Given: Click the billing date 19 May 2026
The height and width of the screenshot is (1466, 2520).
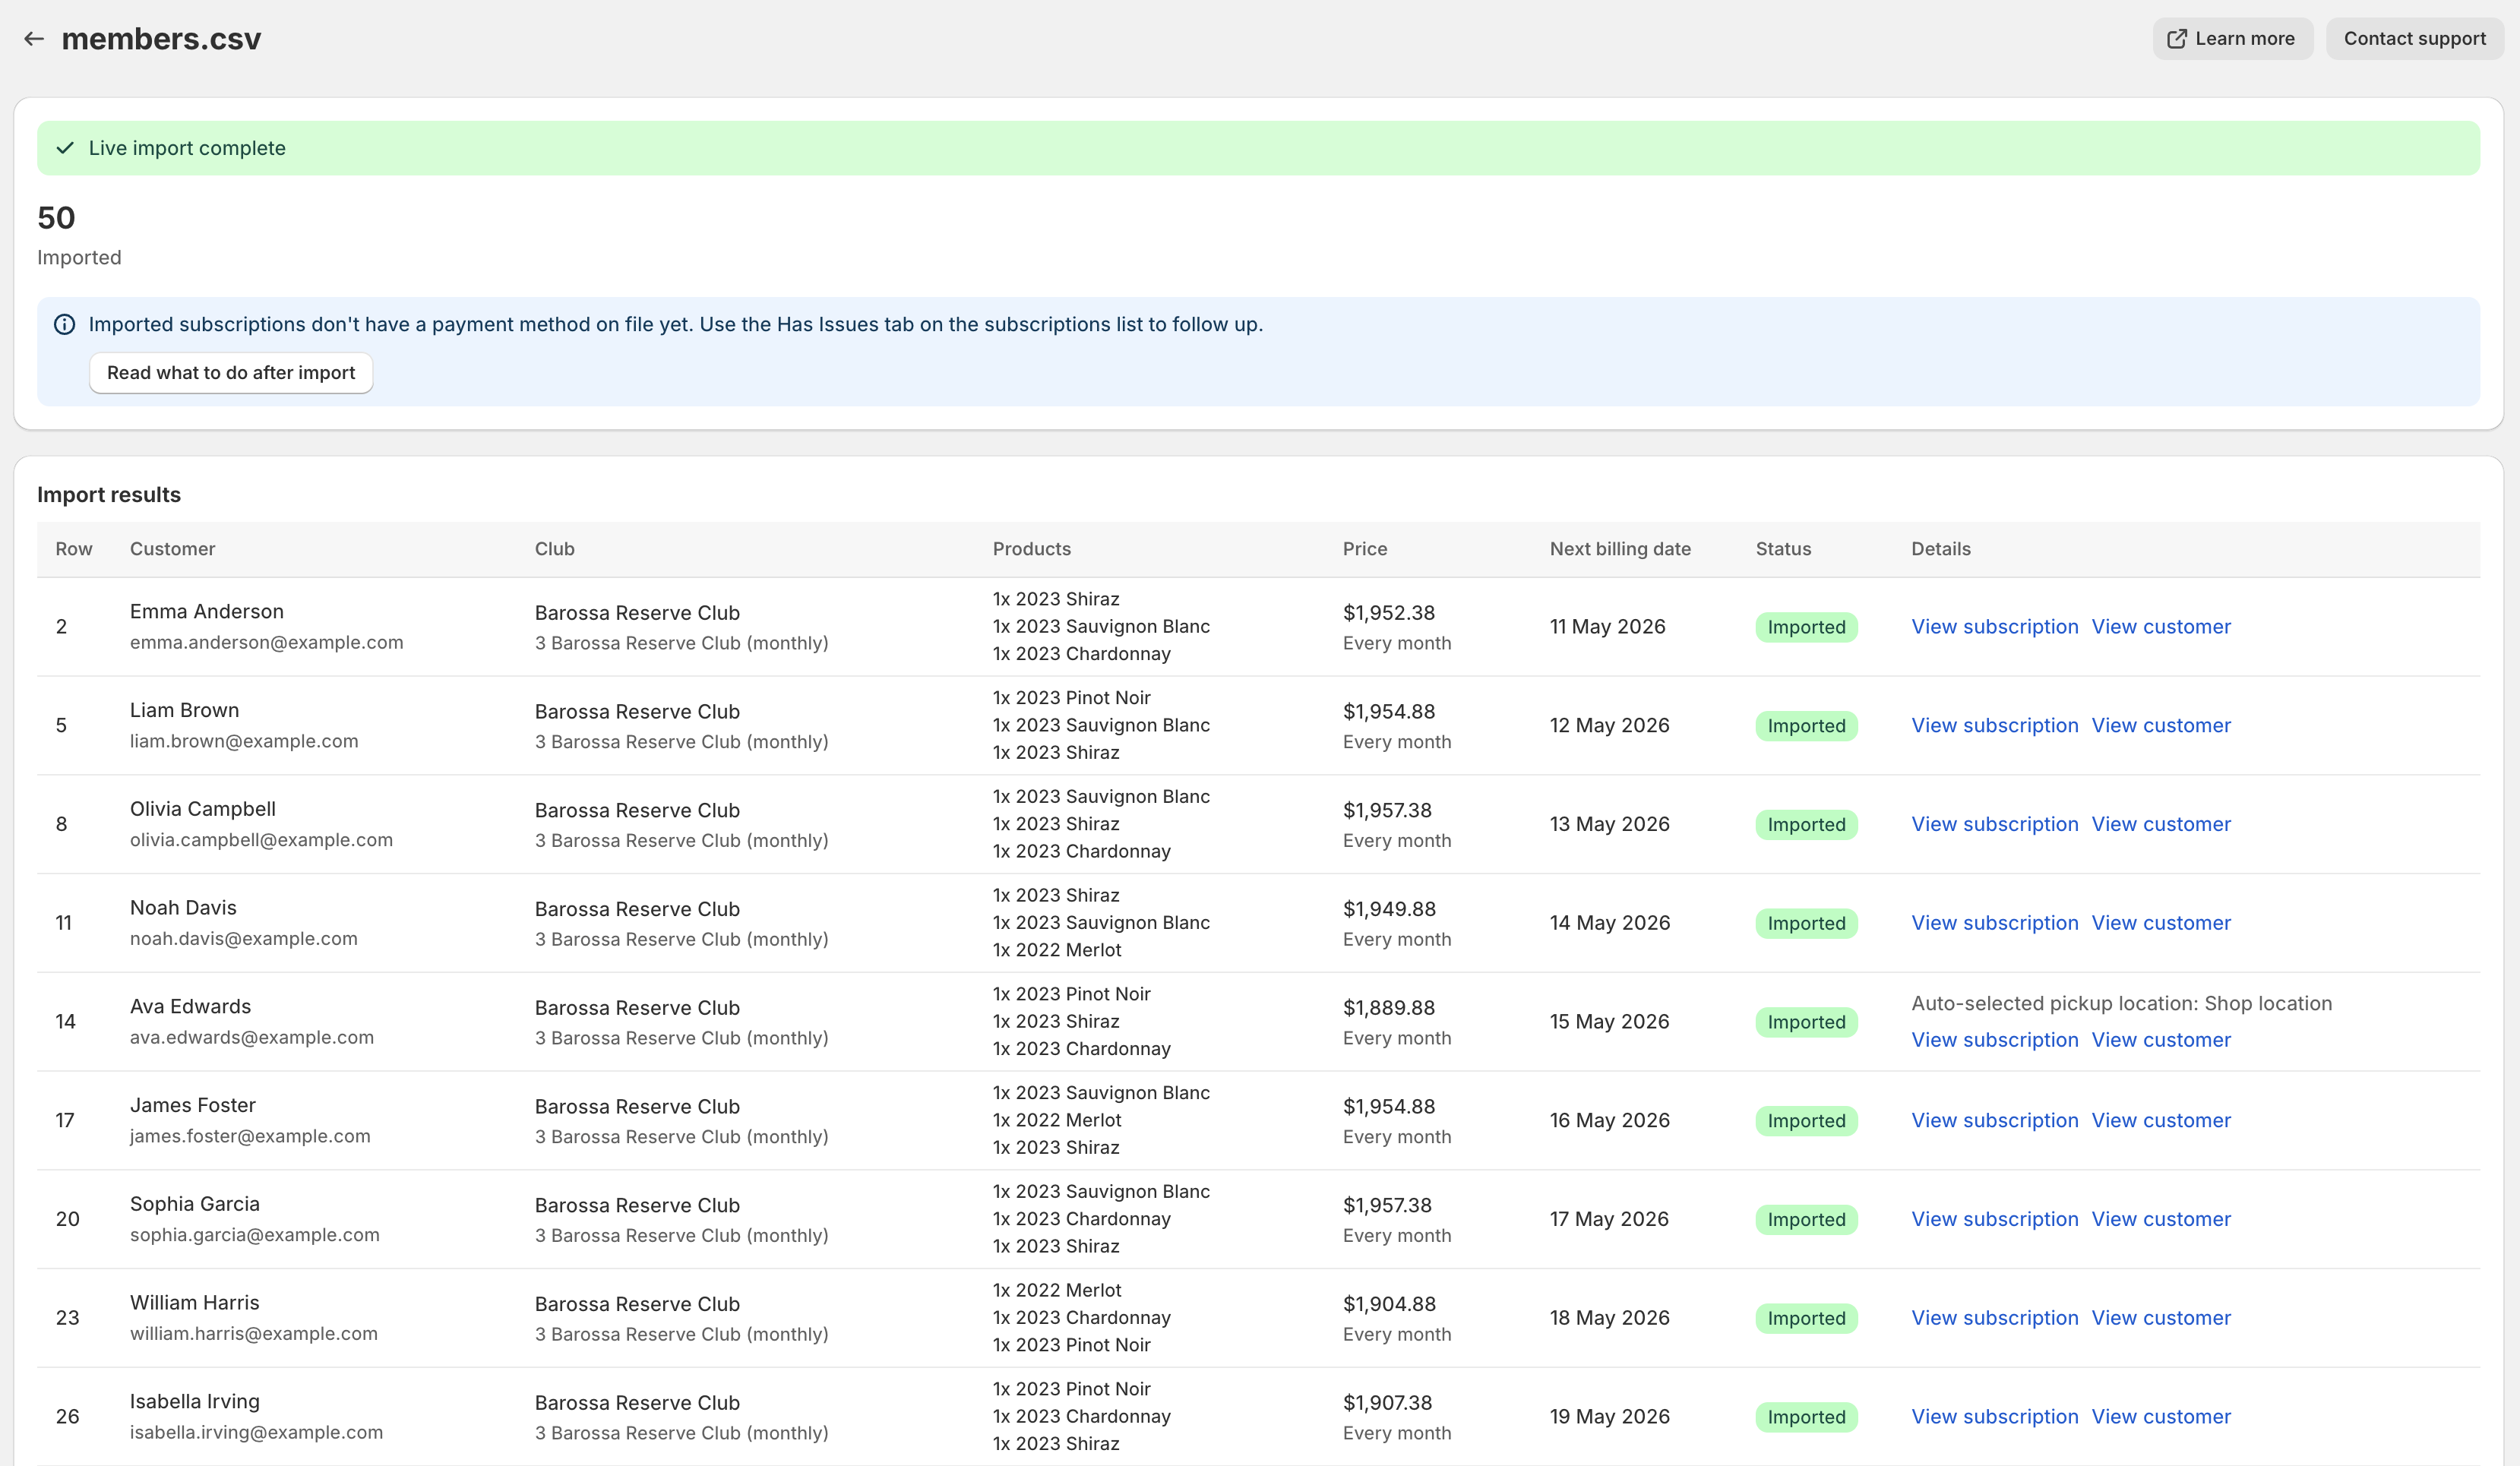Looking at the screenshot, I should [x=1610, y=1417].
